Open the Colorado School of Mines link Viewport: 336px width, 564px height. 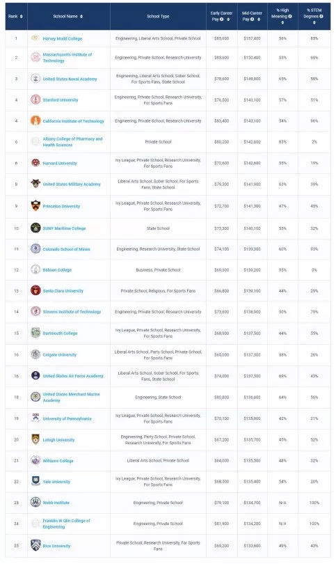pyautogui.click(x=66, y=249)
